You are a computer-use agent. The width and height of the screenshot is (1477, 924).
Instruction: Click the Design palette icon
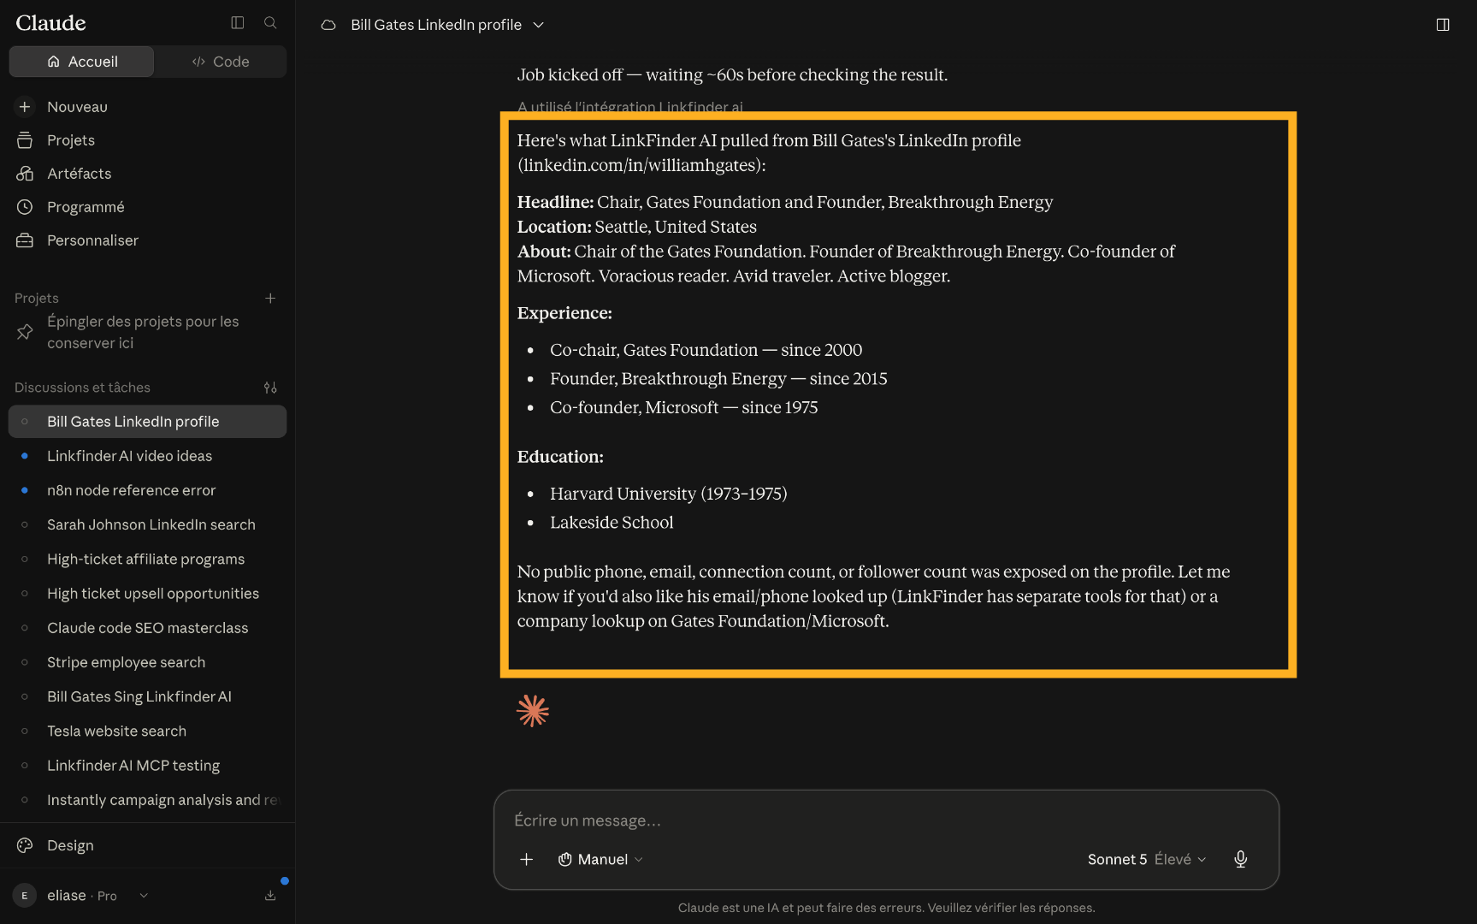point(25,845)
